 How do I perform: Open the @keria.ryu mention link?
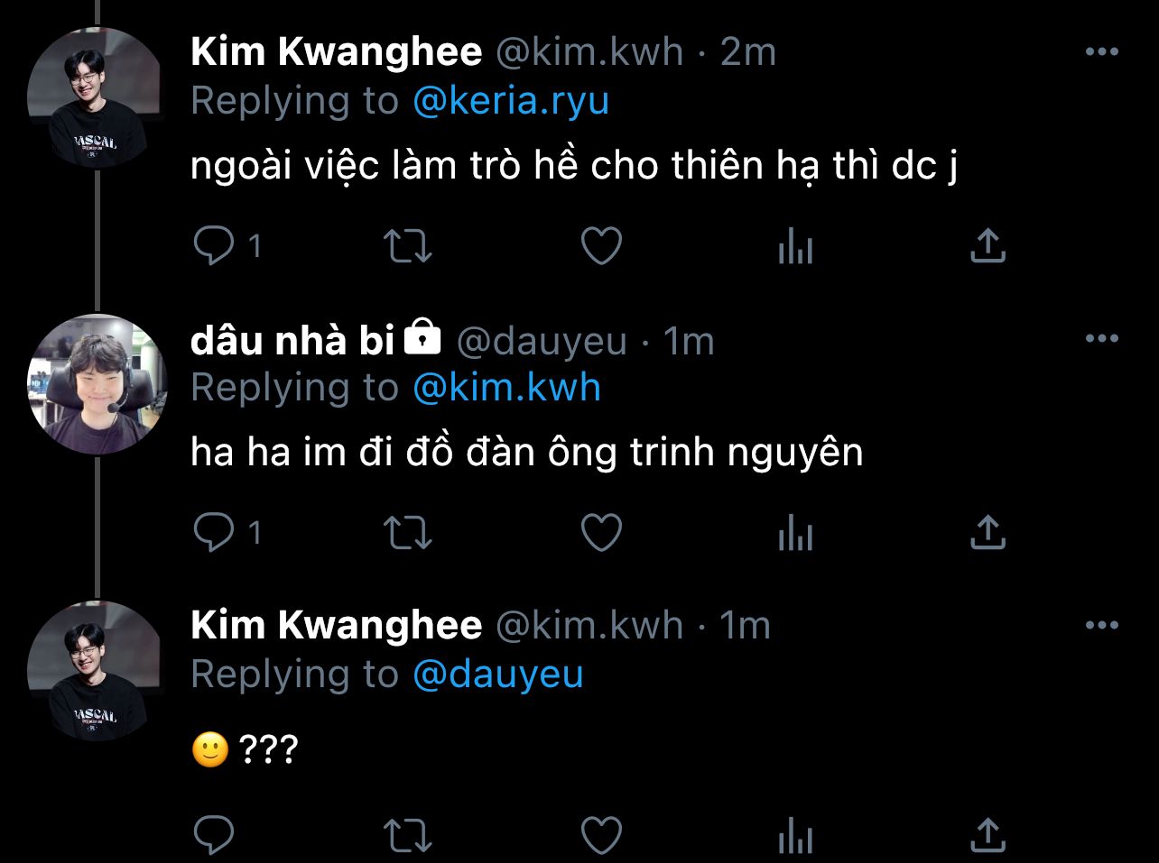tap(511, 100)
